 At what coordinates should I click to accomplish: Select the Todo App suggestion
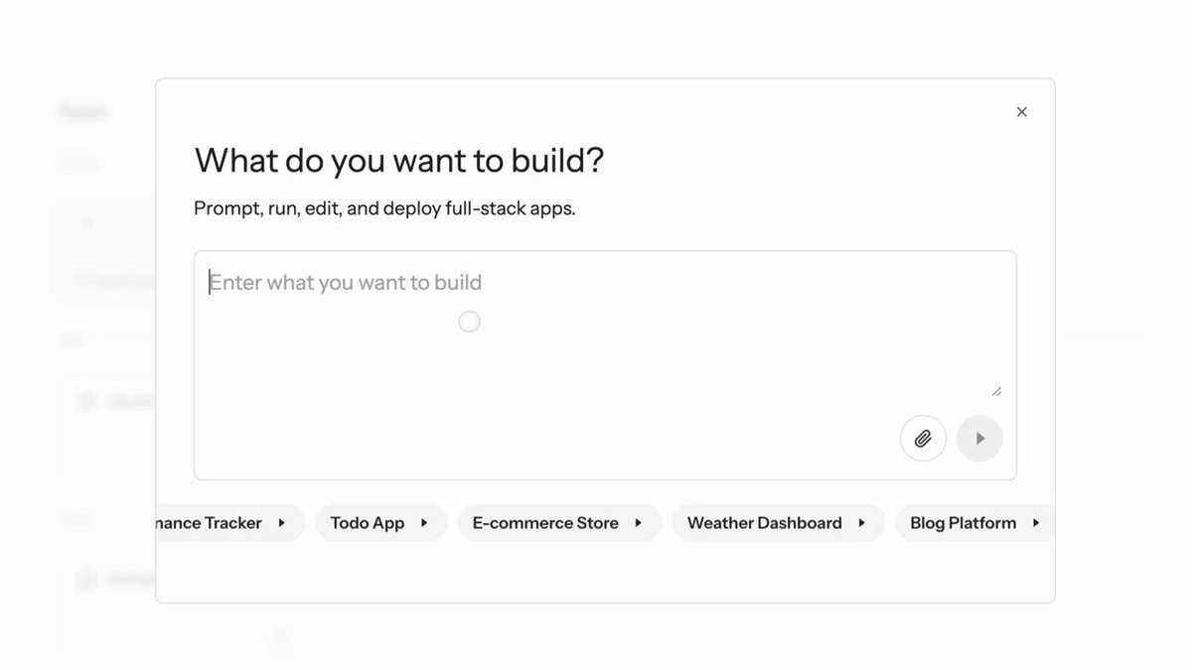coord(368,523)
